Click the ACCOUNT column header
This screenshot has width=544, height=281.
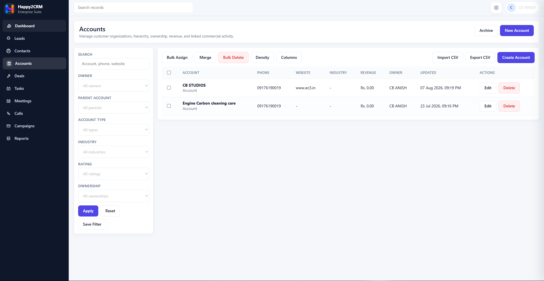(191, 73)
